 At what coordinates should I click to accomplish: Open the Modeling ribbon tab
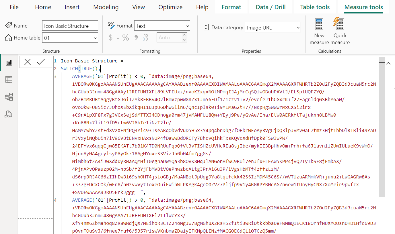(106, 7)
